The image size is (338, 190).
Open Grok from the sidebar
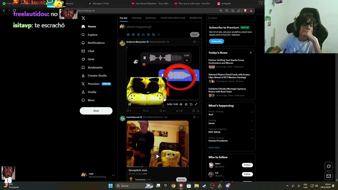coord(88,59)
